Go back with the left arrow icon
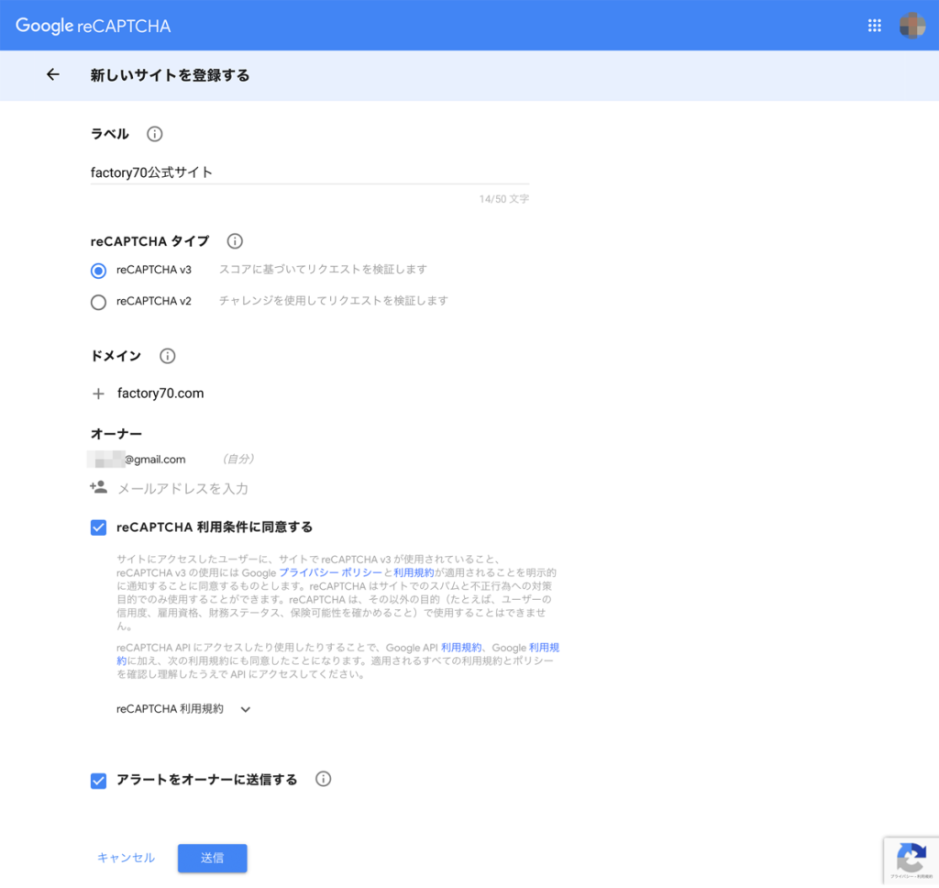This screenshot has height=888, width=939. (x=52, y=74)
